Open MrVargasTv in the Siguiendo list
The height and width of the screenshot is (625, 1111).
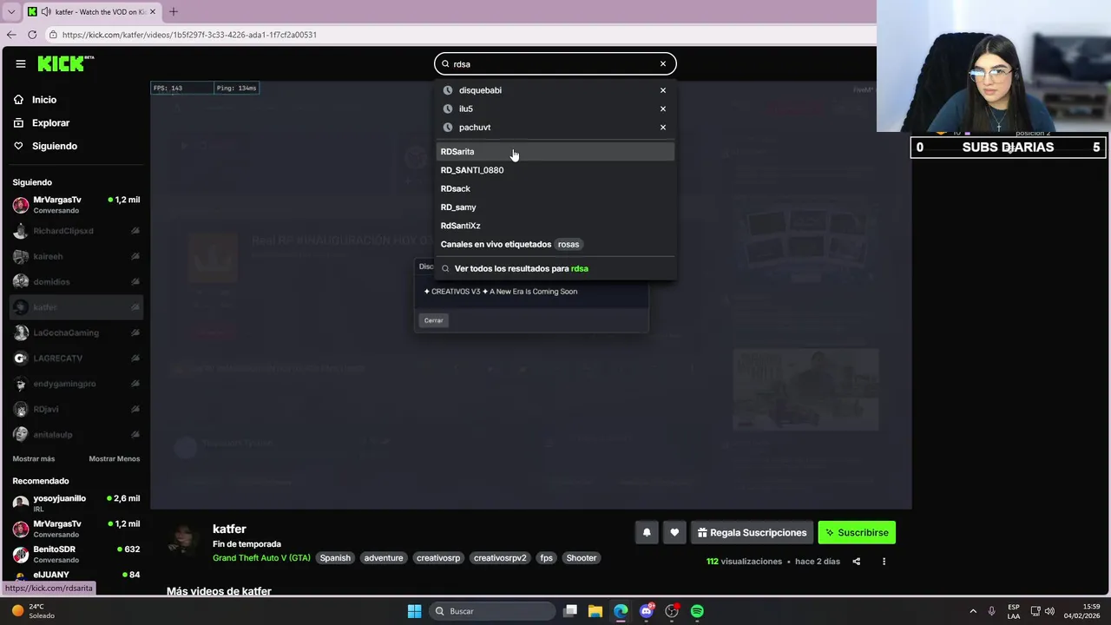click(x=76, y=205)
